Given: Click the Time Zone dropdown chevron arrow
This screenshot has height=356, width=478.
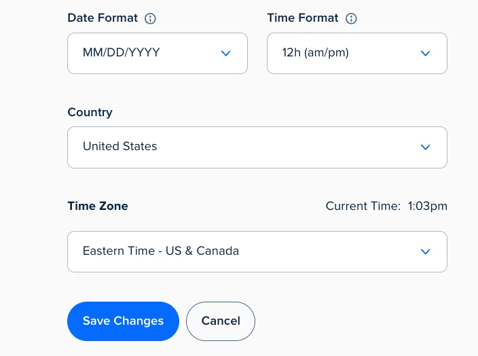Looking at the screenshot, I should coord(425,251).
